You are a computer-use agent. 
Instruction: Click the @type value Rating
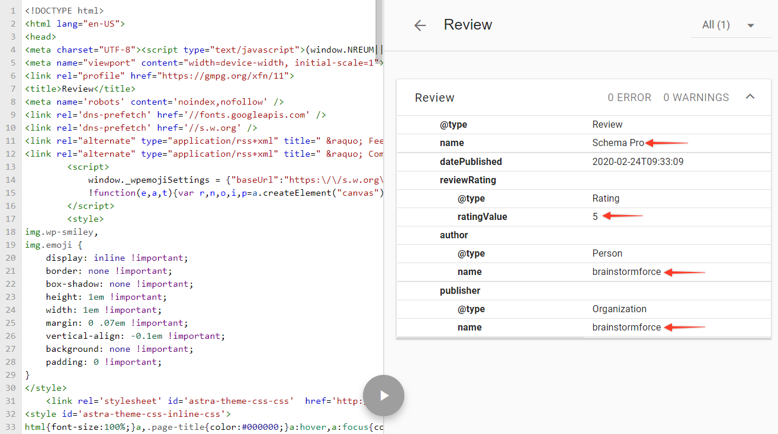pyautogui.click(x=606, y=198)
